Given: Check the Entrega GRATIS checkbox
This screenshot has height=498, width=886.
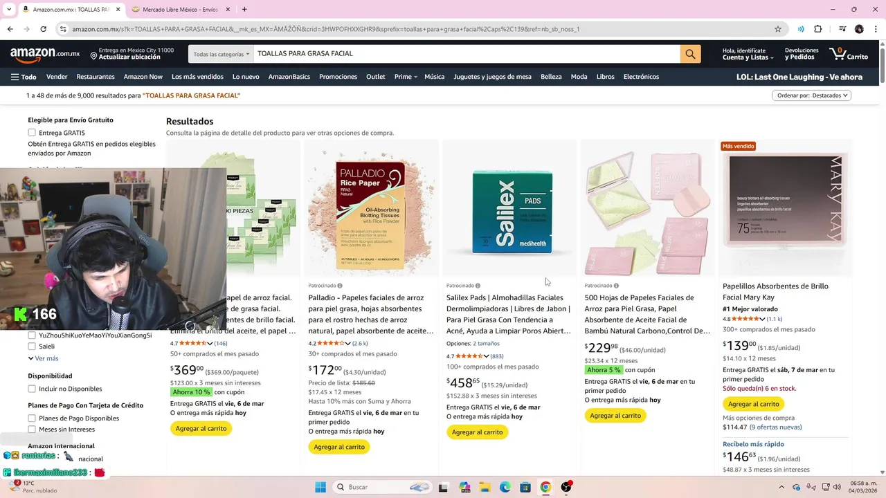Looking at the screenshot, I should click(x=32, y=133).
